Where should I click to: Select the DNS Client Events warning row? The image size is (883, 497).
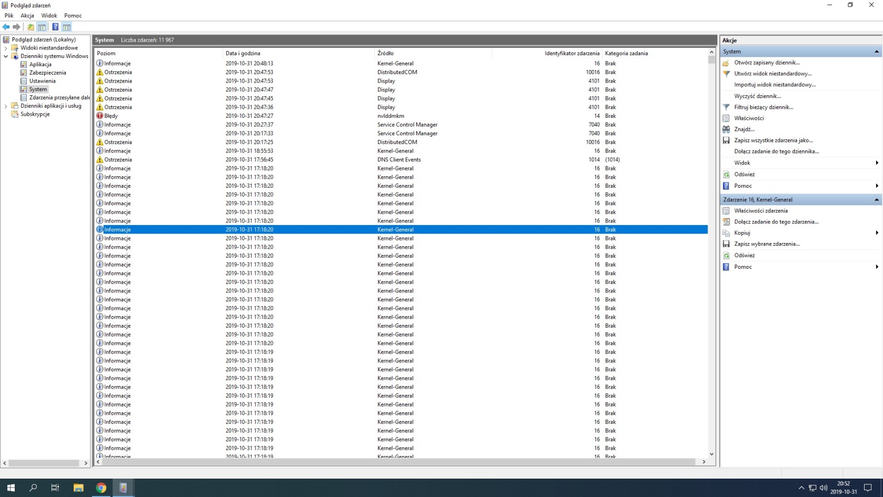click(401, 160)
